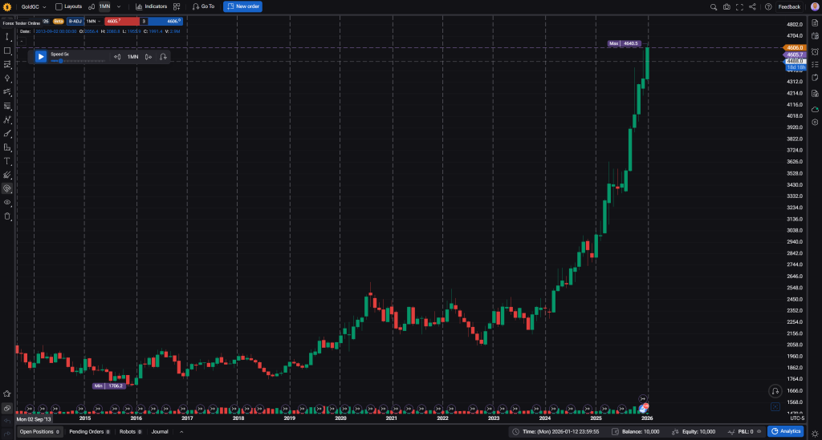Open the checklist icon in right sidebar
This screenshot has height=440, width=822.
815,64
